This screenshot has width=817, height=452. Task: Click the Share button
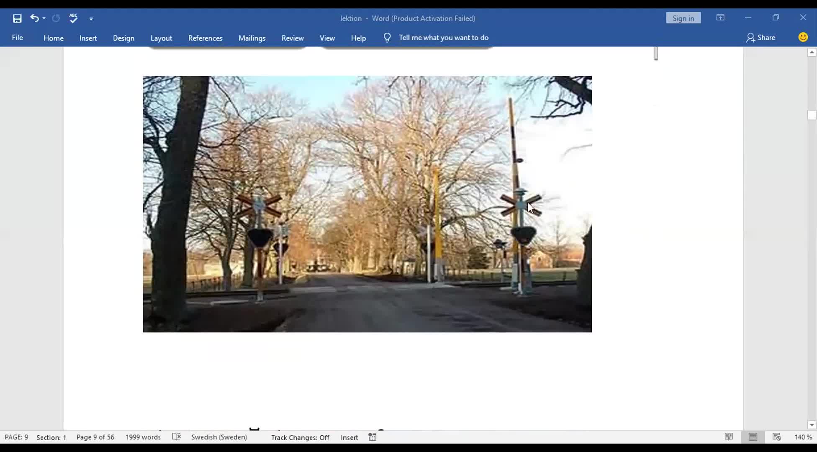[761, 38]
